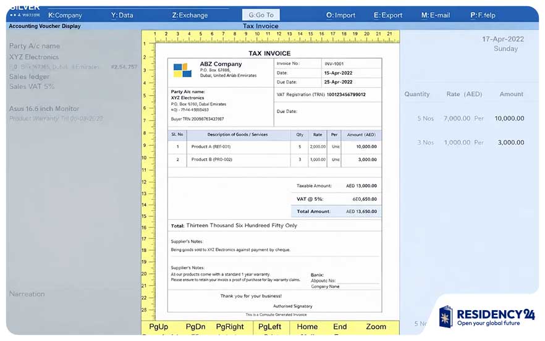The height and width of the screenshot is (341, 545).
Task: Click the Authorised Signatory text
Action: (293, 306)
